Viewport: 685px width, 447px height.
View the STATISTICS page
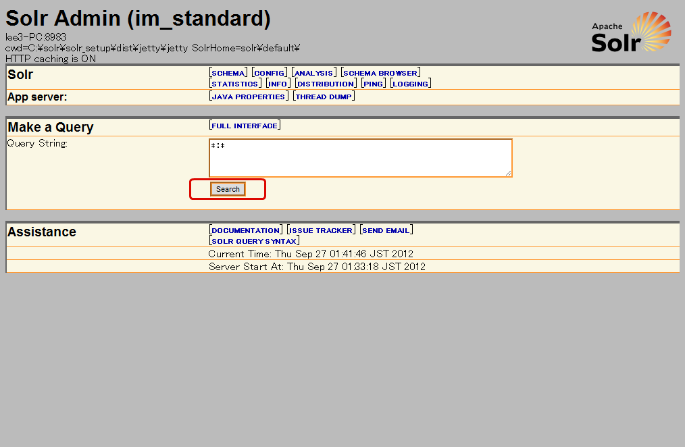point(235,84)
